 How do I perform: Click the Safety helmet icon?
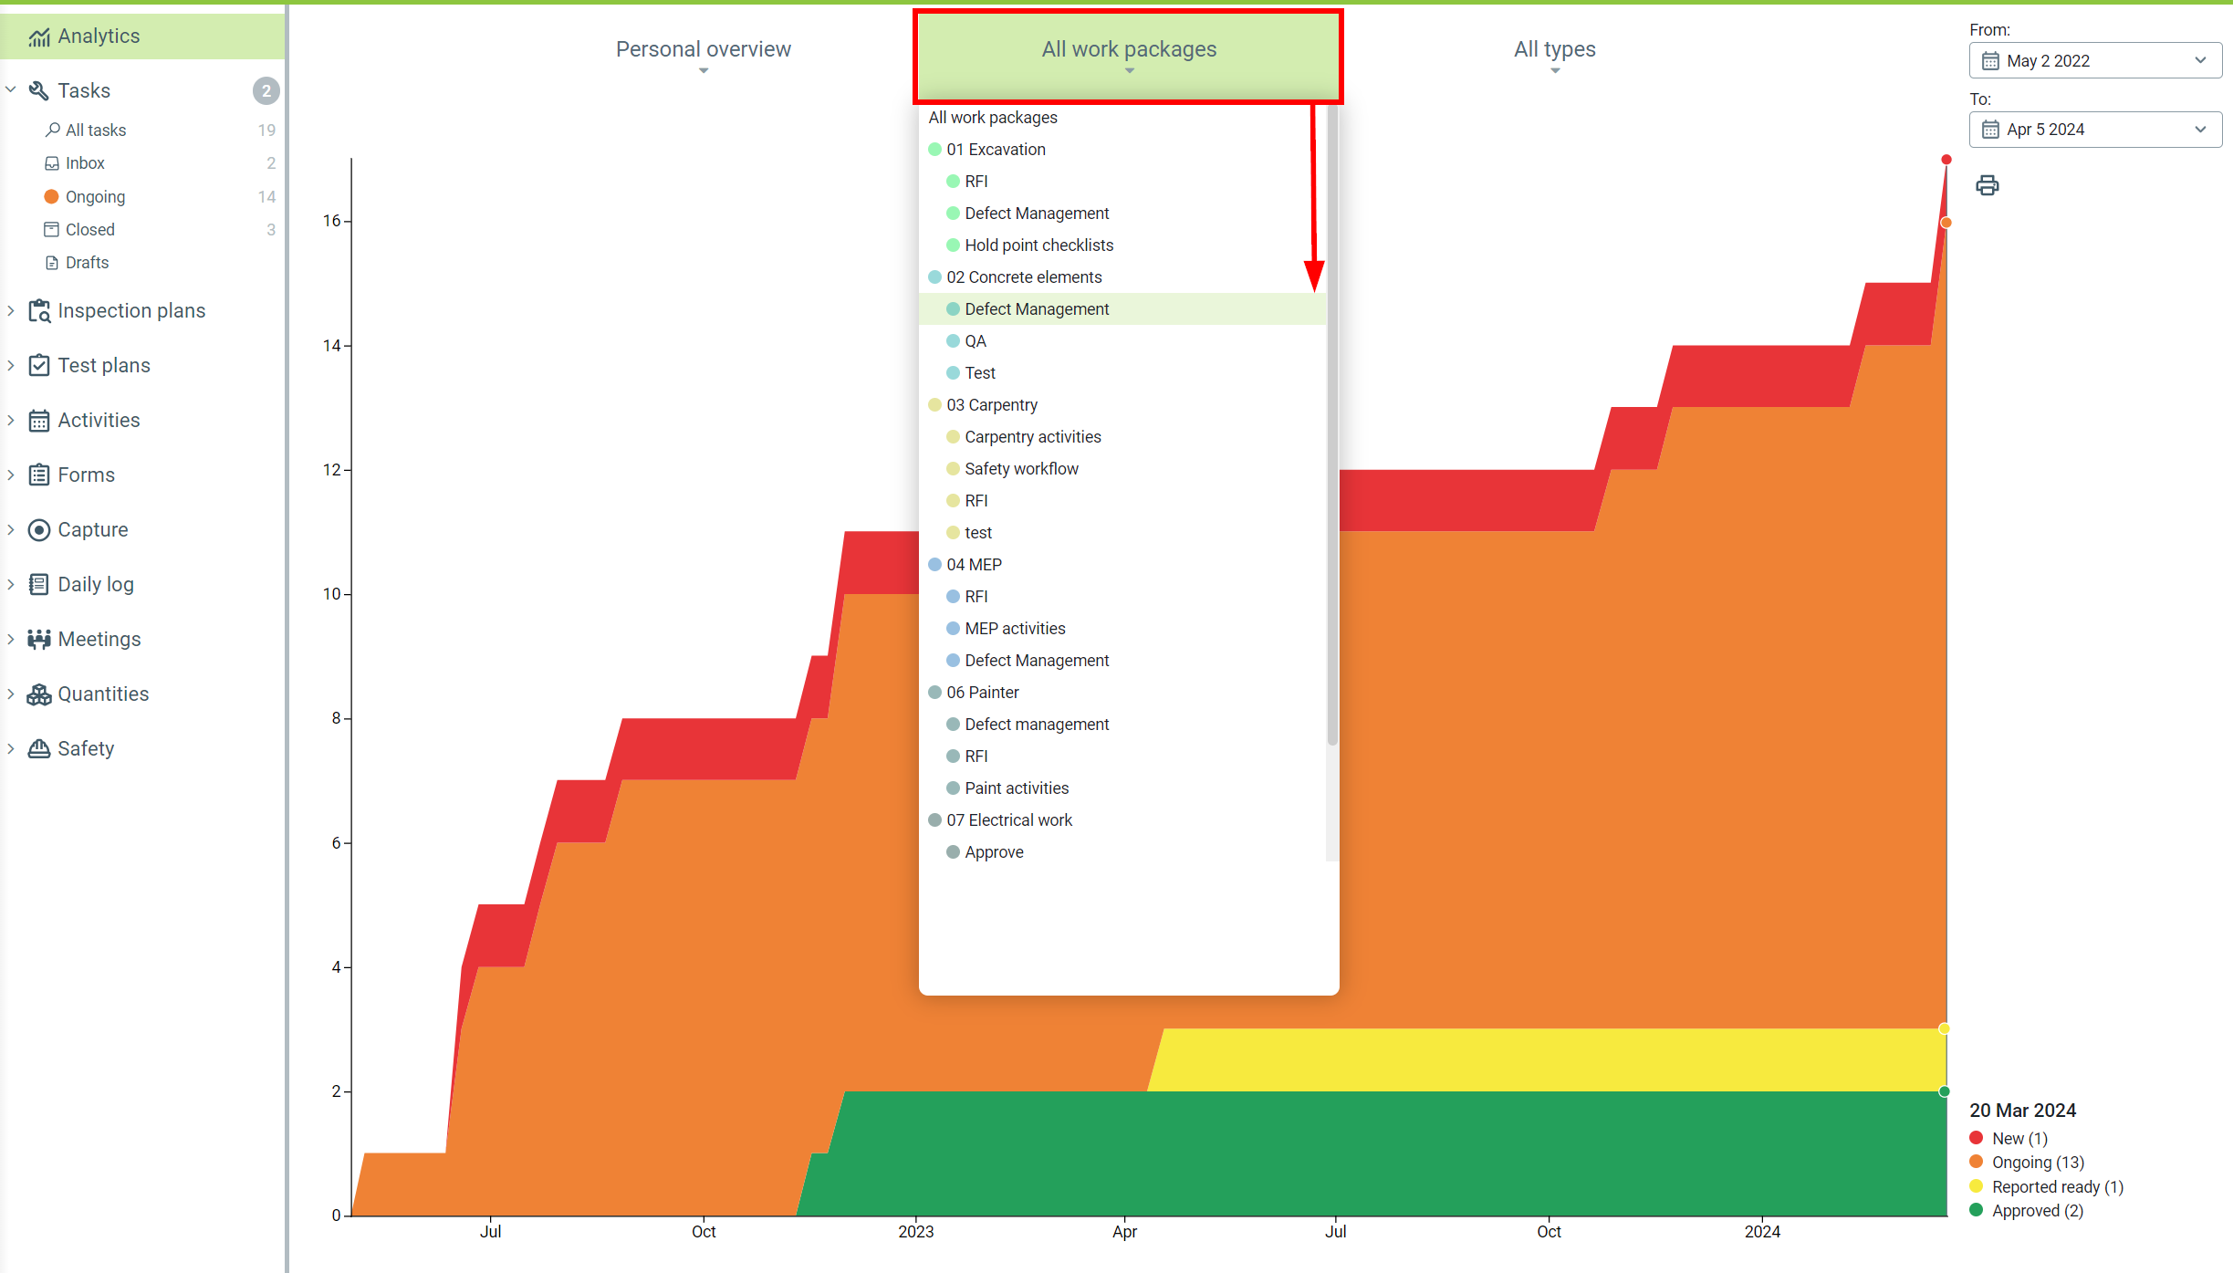point(39,749)
